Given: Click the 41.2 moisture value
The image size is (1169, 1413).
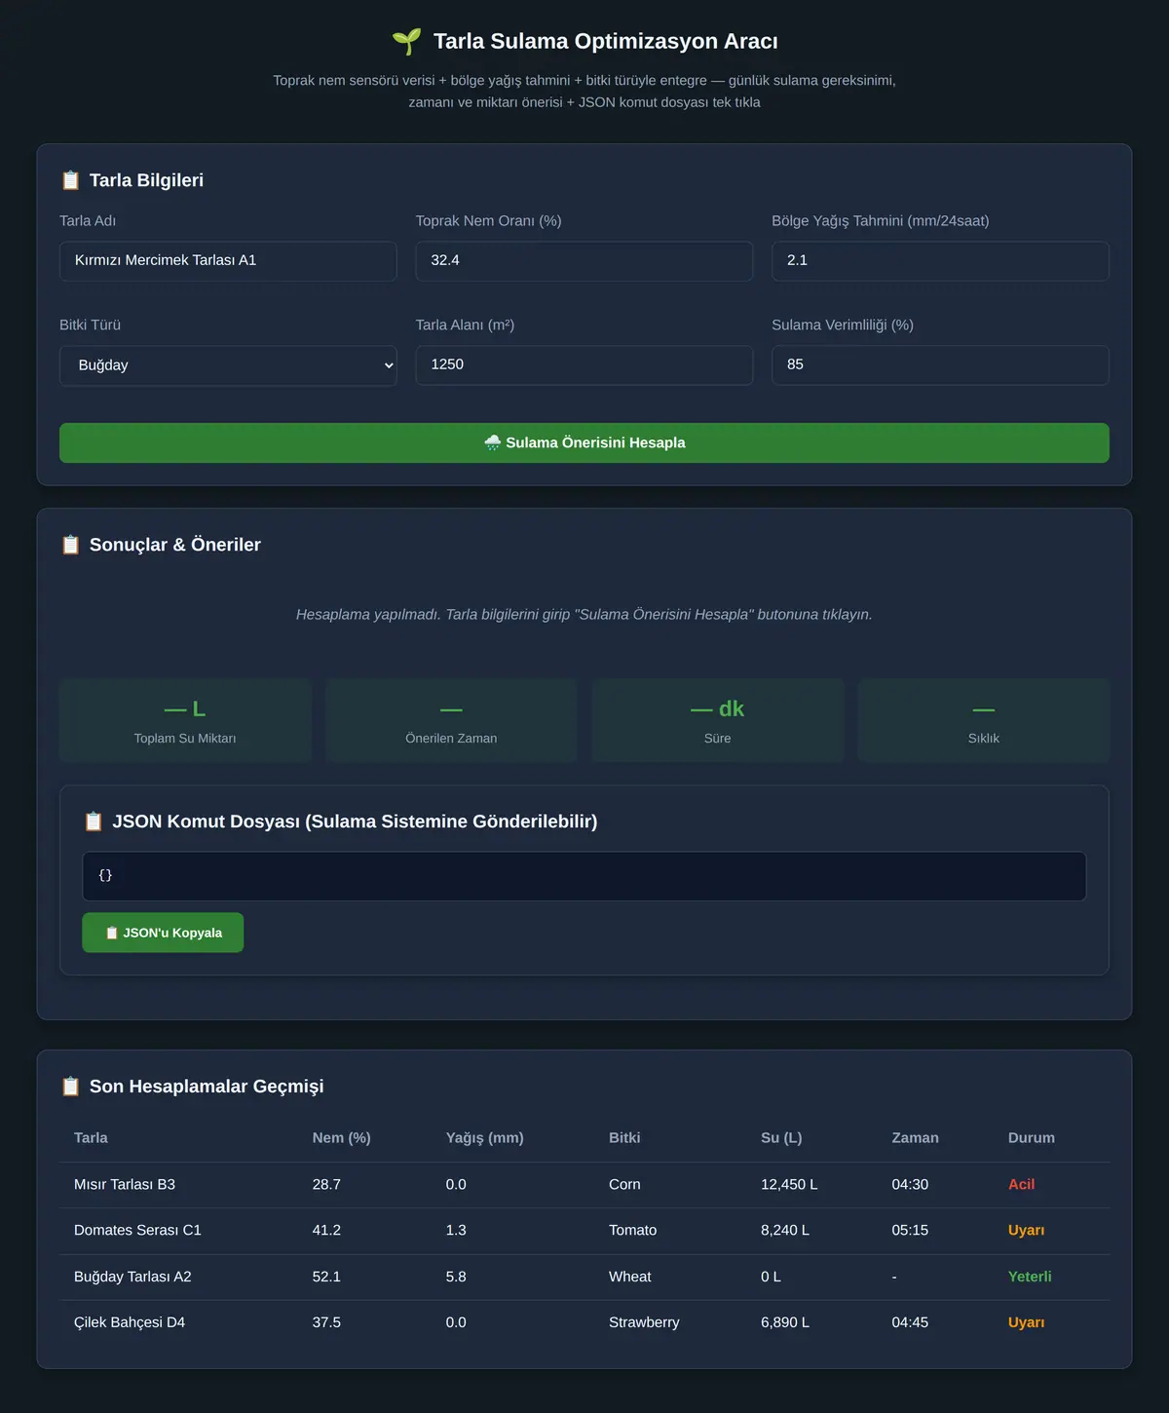Looking at the screenshot, I should click(x=326, y=1231).
